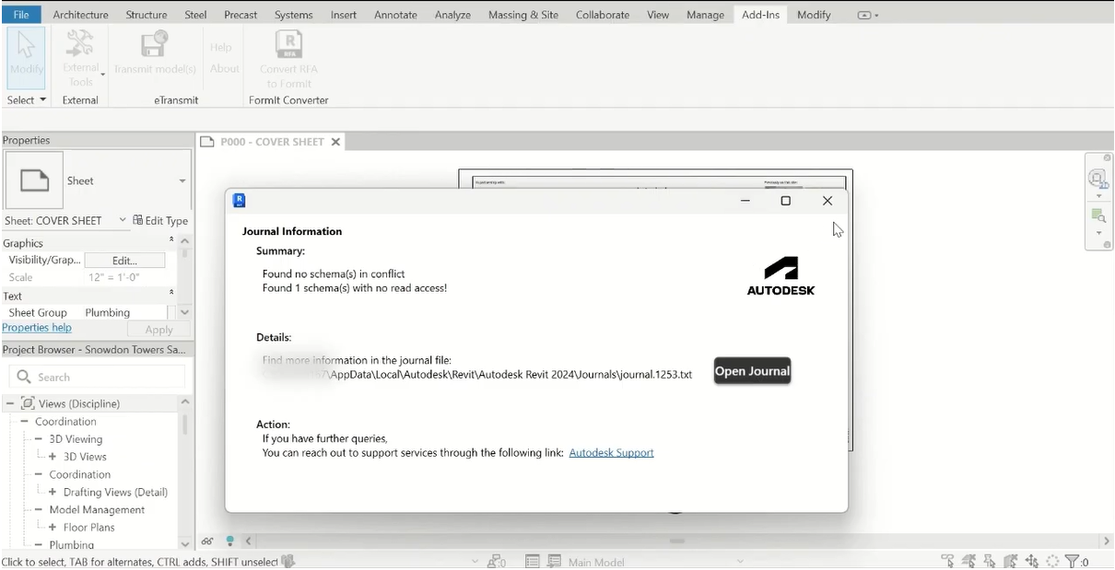
Task: Select the Modify arrow tool
Action: pos(26,57)
